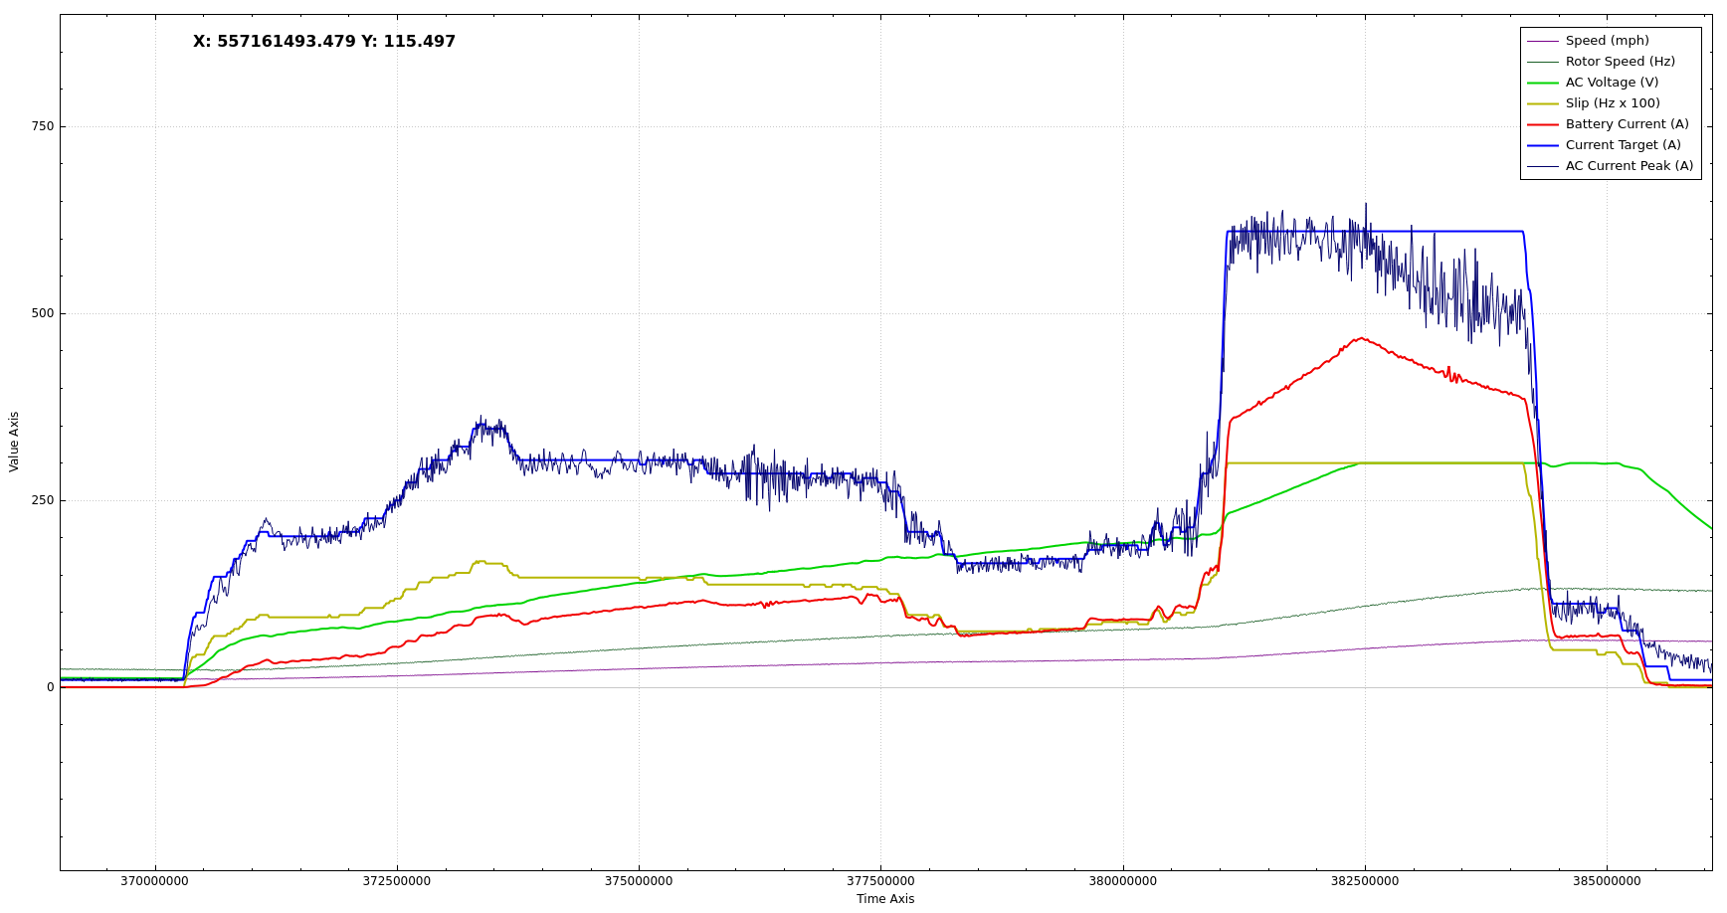
Task: Toggle the Rotor Speed (Hz) legend entry
Action: pos(1620,62)
